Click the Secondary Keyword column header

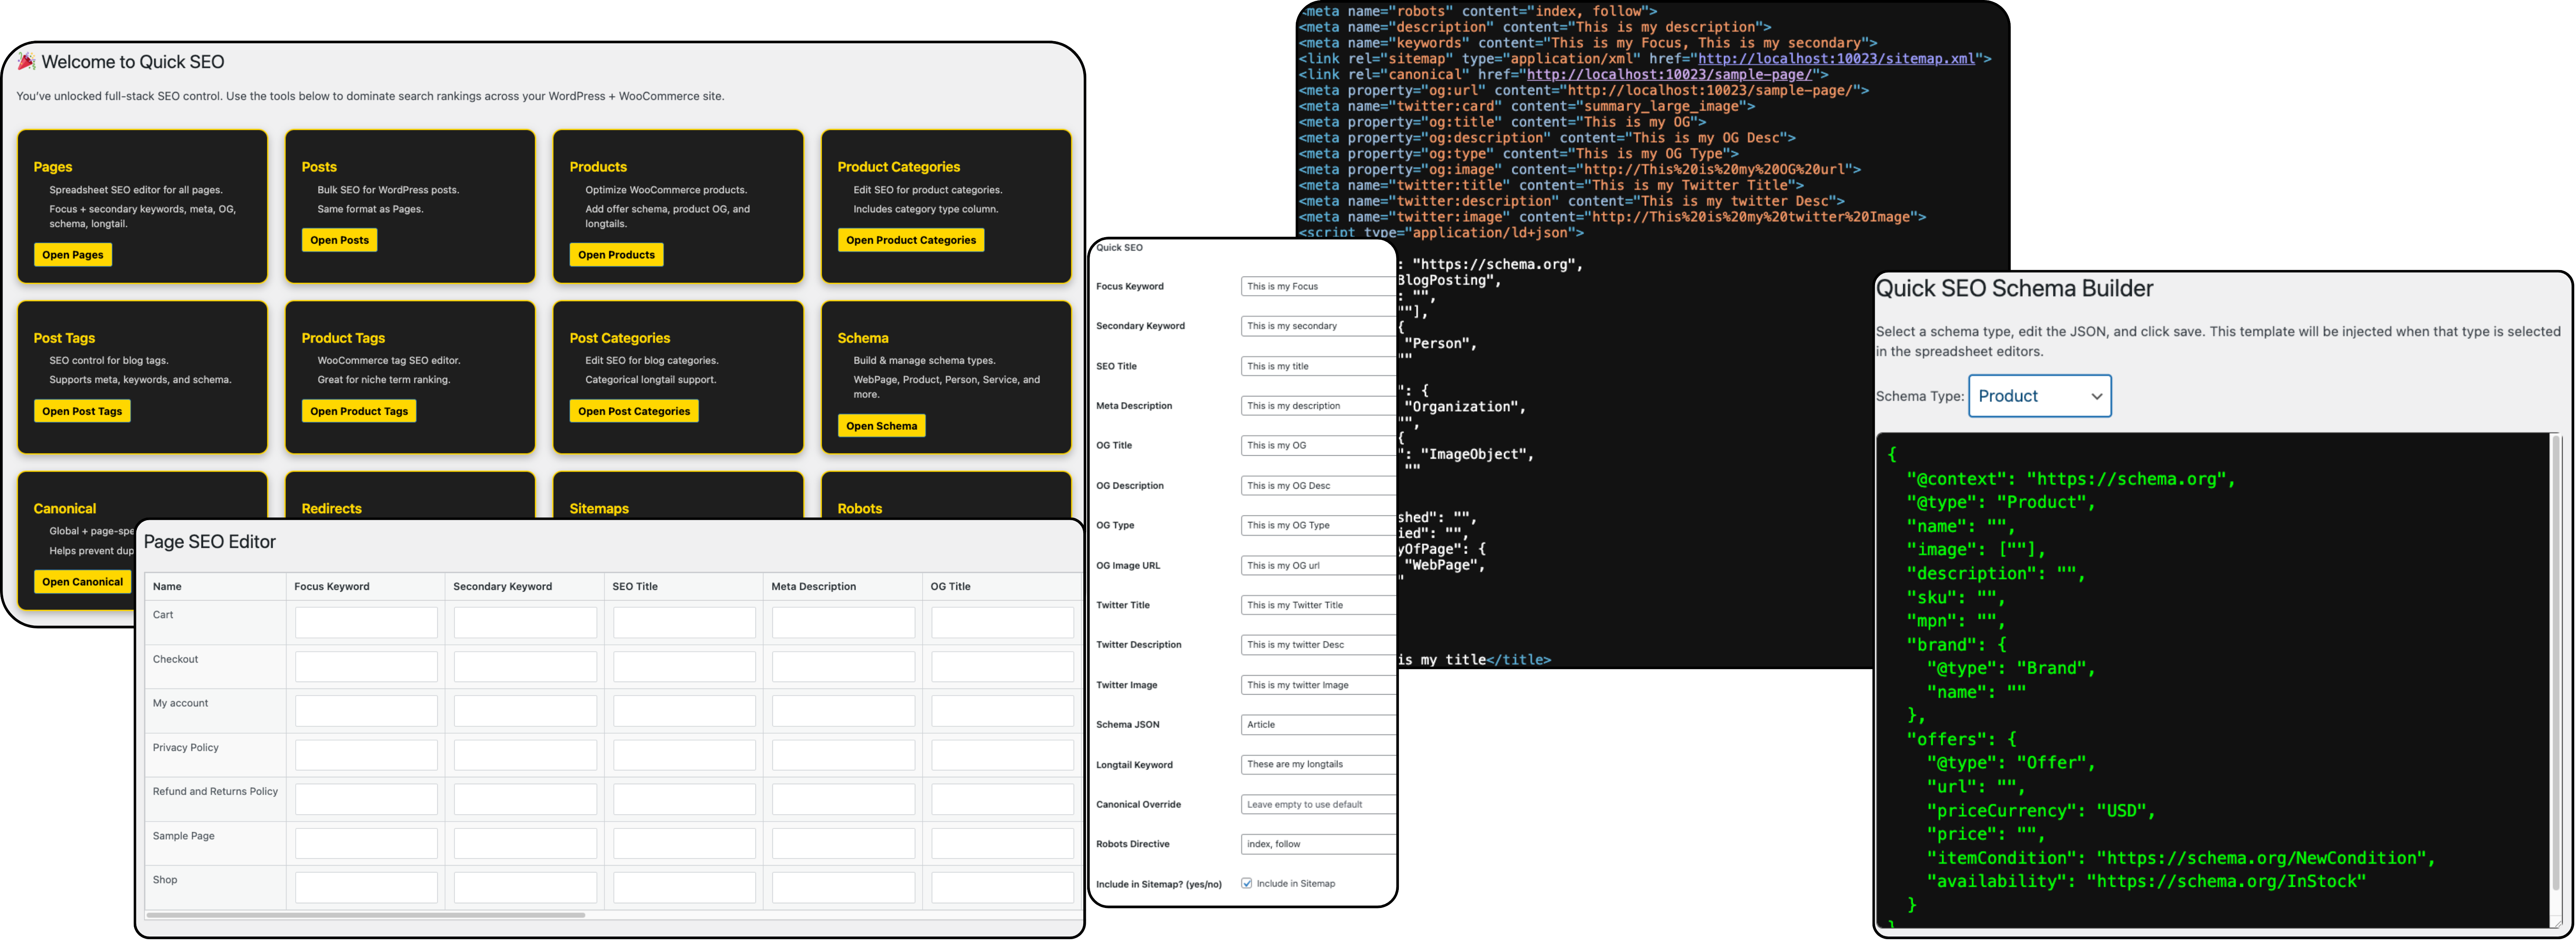pyautogui.click(x=502, y=587)
